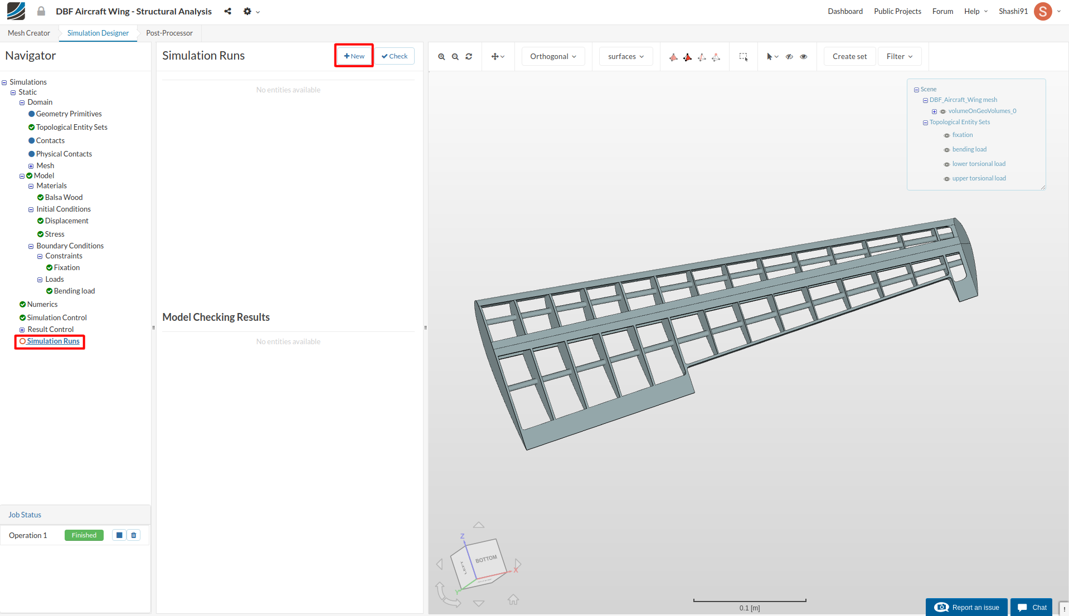Click the zoom out magnifier icon
1069x616 pixels.
pyautogui.click(x=455, y=57)
